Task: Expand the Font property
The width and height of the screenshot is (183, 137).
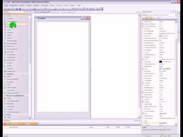Action: click(x=143, y=59)
